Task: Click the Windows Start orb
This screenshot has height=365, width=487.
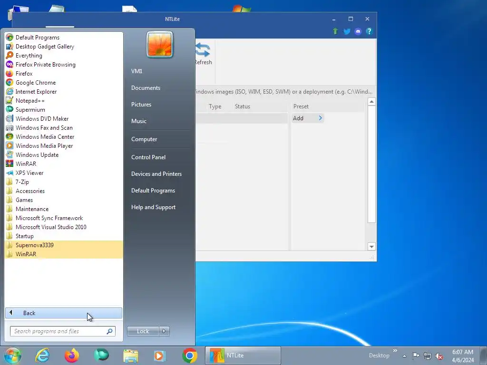Action: [x=13, y=355]
